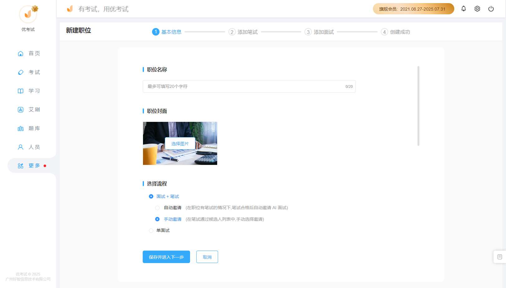Click the book icon beside 学习
Image resolution: width=506 pixels, height=288 pixels.
click(x=21, y=91)
